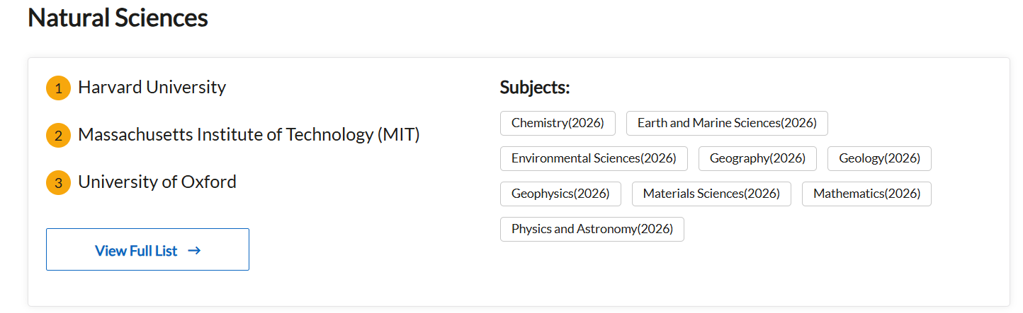View the Physics and Astronomy(2026) ranking

pyautogui.click(x=592, y=229)
